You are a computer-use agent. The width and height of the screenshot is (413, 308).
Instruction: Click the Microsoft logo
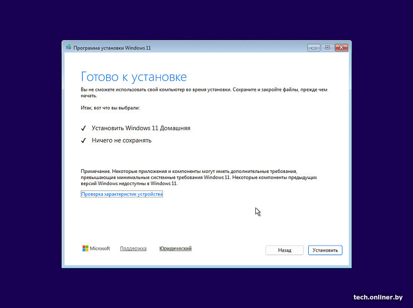coord(96,249)
